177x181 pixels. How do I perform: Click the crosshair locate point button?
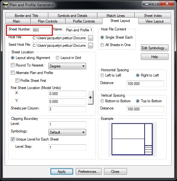point(91,98)
